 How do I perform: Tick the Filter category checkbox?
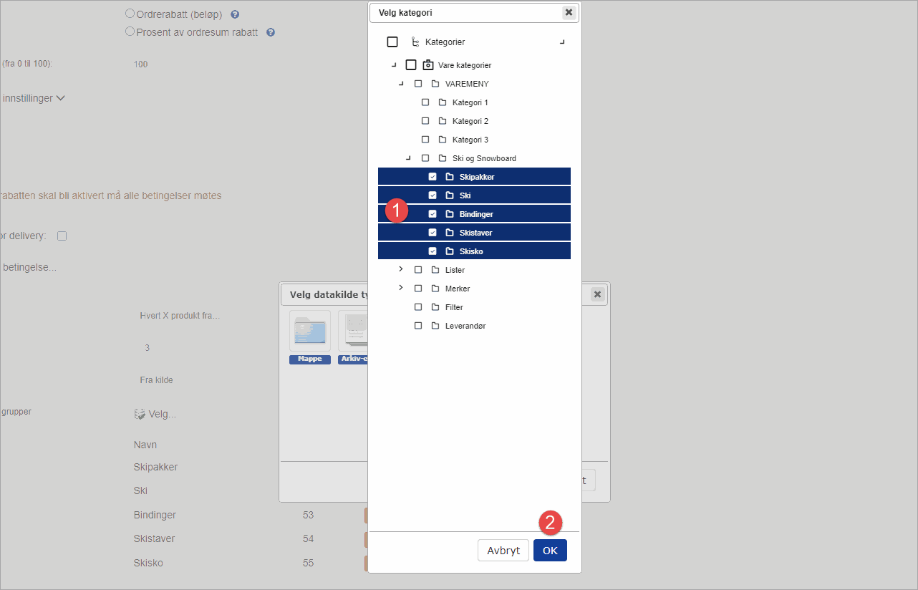418,307
